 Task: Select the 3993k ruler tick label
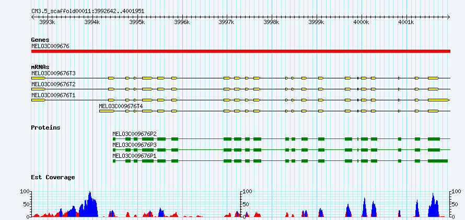[48, 22]
